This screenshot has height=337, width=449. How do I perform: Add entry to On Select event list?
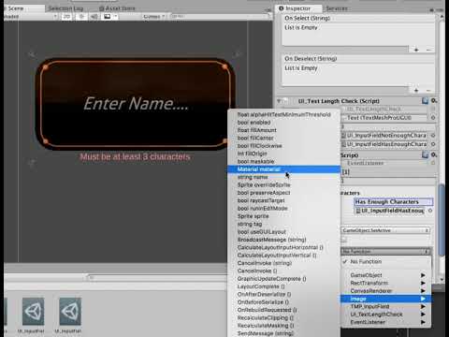tap(416, 50)
